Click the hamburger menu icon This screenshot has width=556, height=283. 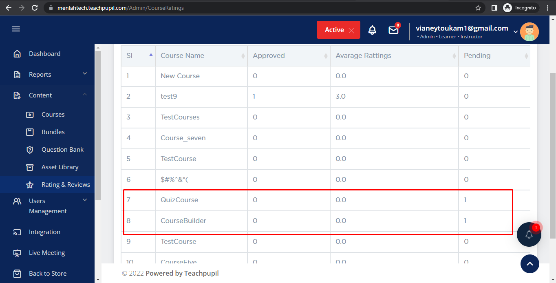[x=16, y=29]
